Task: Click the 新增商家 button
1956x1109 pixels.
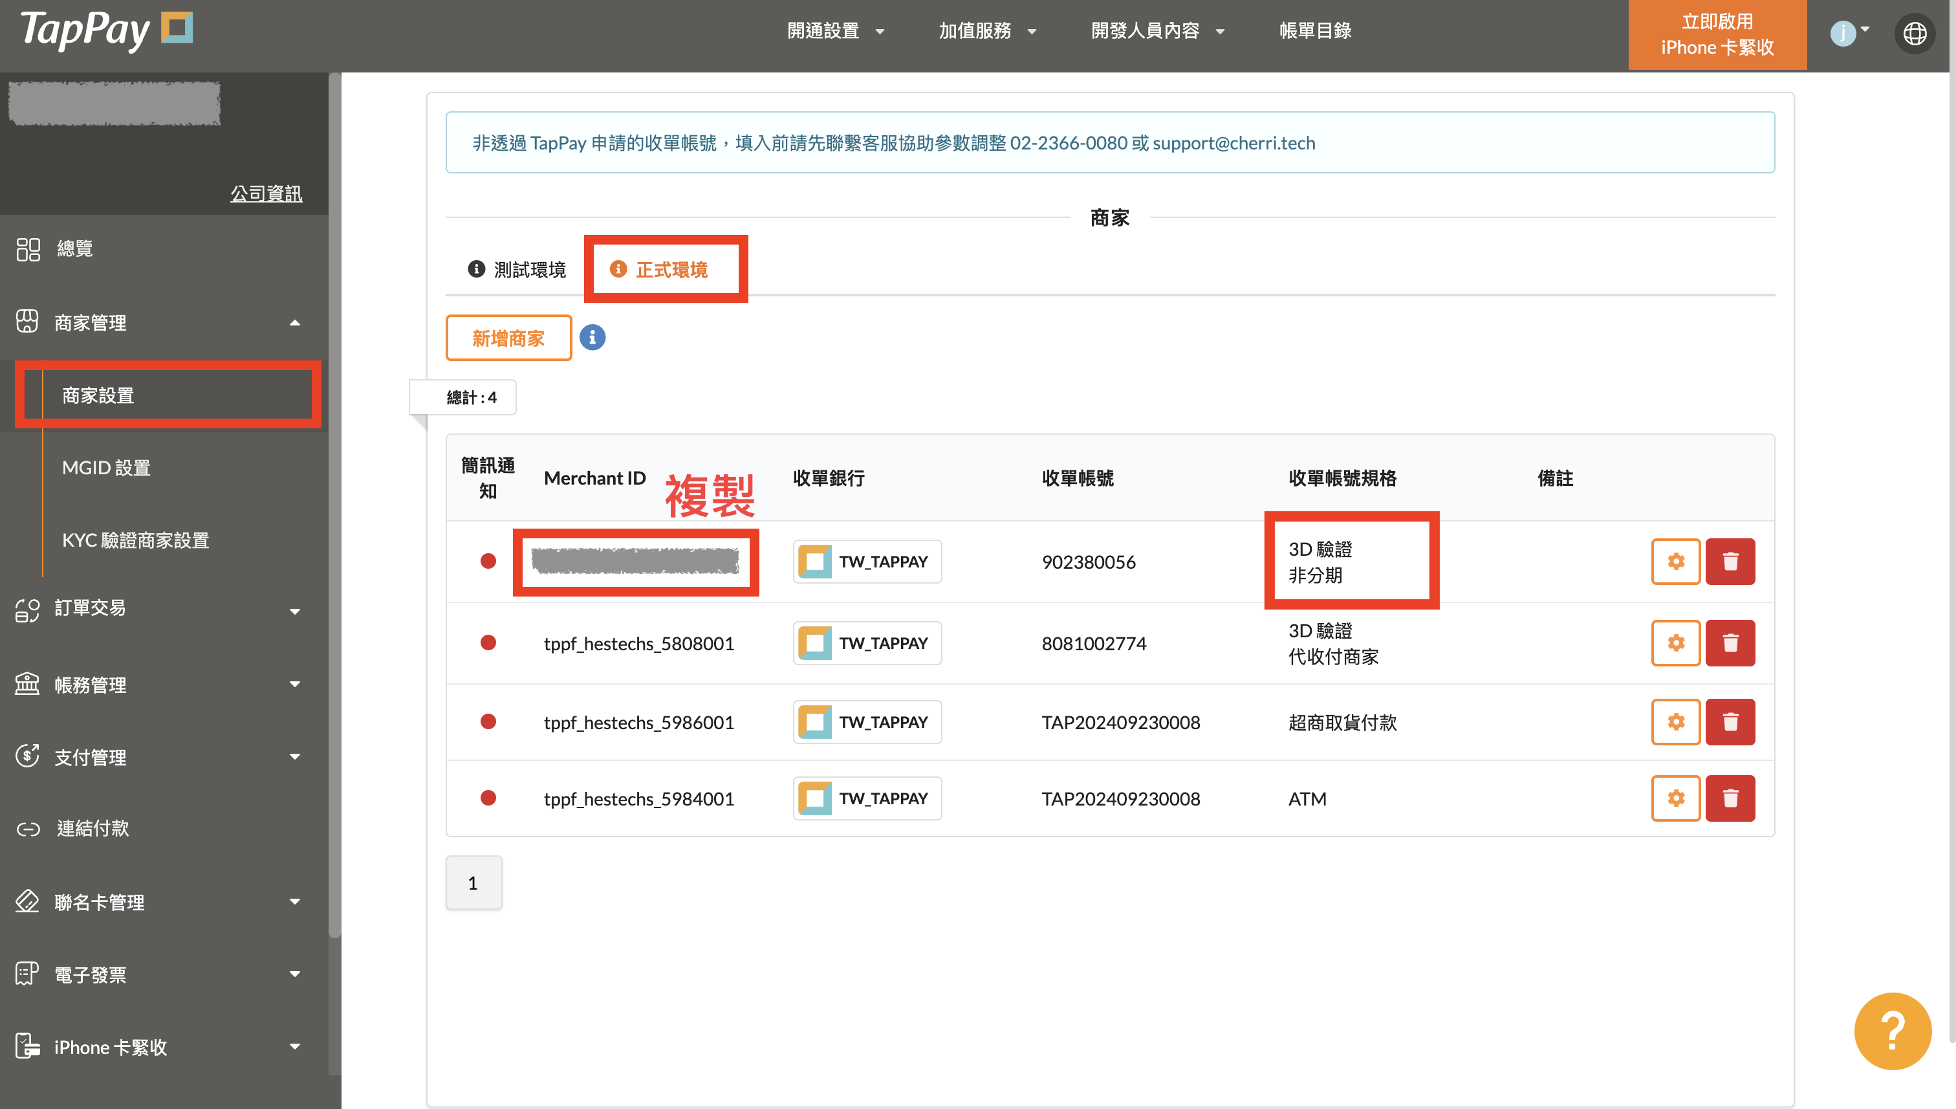Action: 508,337
